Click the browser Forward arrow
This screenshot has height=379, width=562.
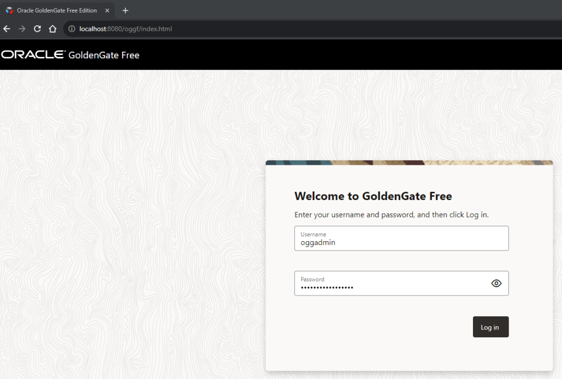click(22, 29)
